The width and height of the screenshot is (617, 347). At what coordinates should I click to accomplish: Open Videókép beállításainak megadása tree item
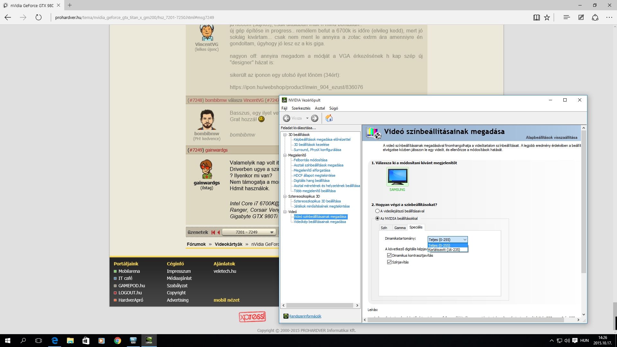pos(320,222)
